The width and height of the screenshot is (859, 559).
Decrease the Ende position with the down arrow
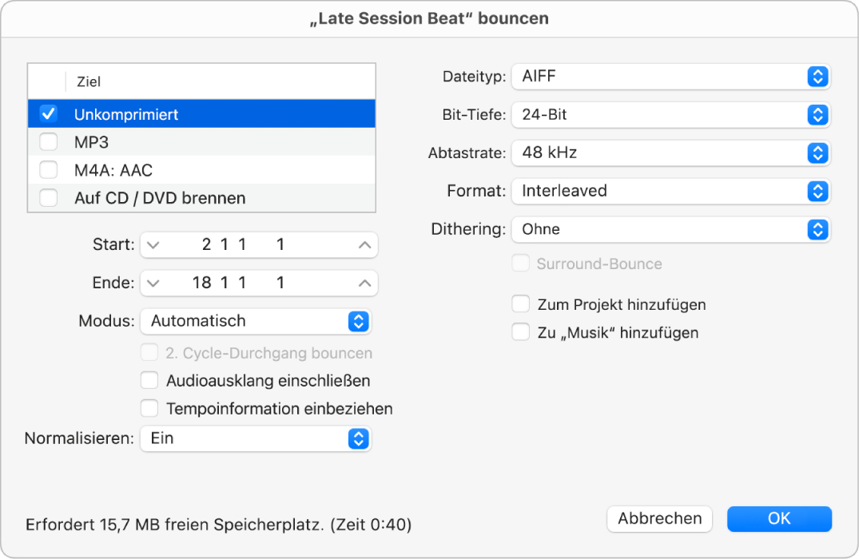153,283
